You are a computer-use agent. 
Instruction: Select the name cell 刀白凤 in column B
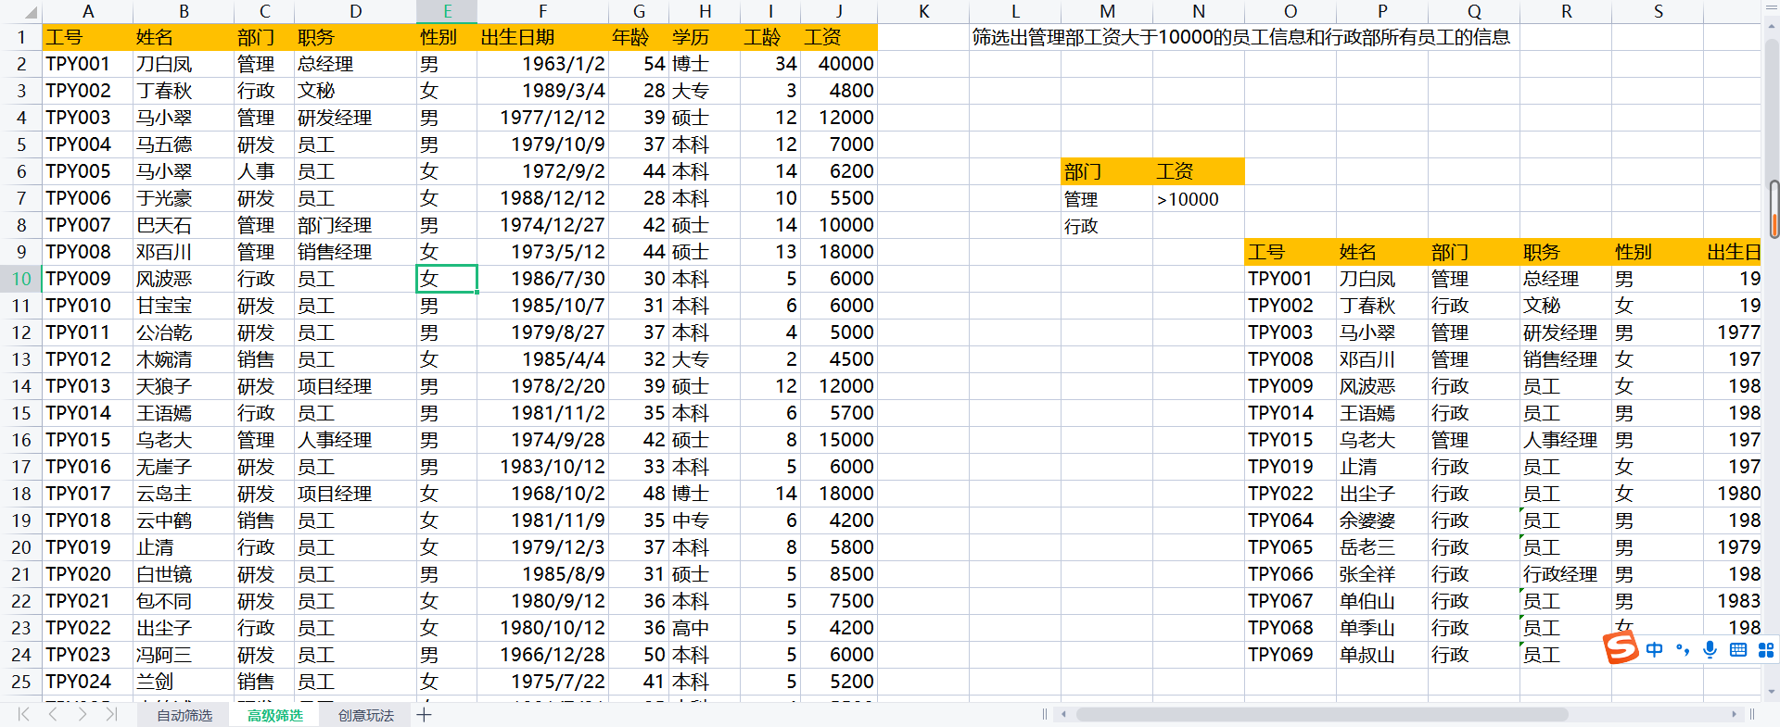coord(184,64)
